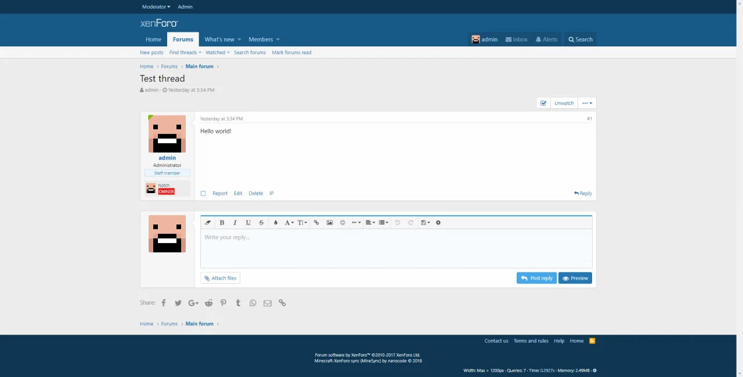Click the insert image icon

pyautogui.click(x=330, y=223)
